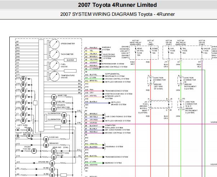Click the HEAD (HI RH) FUSE 10A label
Viewport: 217px width, 177px height.
140,52
